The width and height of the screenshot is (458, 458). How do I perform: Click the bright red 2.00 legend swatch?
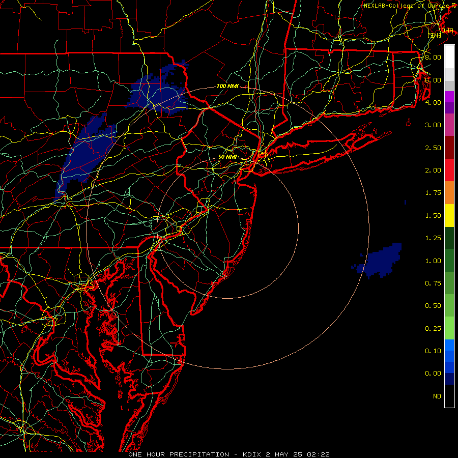[x=449, y=170]
